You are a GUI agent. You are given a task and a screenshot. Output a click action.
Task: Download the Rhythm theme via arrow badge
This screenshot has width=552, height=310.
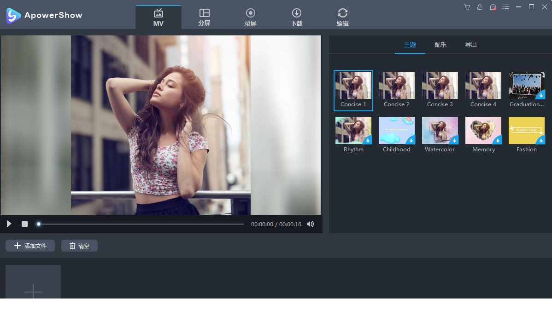pyautogui.click(x=368, y=140)
